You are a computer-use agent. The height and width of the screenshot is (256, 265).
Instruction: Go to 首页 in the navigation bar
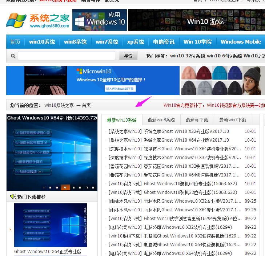[x=15, y=42]
